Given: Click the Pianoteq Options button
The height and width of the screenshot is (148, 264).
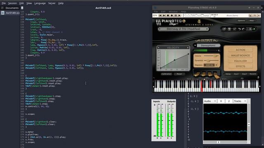Looking at the screenshot, I should point(241,21).
